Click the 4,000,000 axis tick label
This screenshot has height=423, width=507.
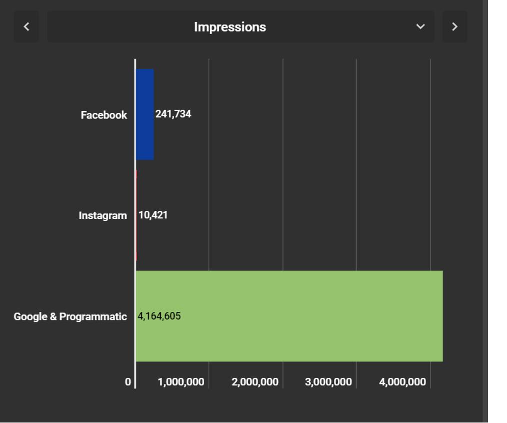pos(402,382)
